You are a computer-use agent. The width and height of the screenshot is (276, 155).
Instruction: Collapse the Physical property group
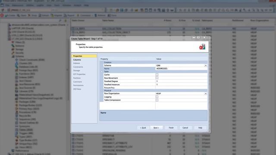click(x=102, y=91)
